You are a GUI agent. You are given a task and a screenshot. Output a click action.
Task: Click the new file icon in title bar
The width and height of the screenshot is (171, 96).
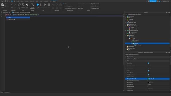click(5, 1)
